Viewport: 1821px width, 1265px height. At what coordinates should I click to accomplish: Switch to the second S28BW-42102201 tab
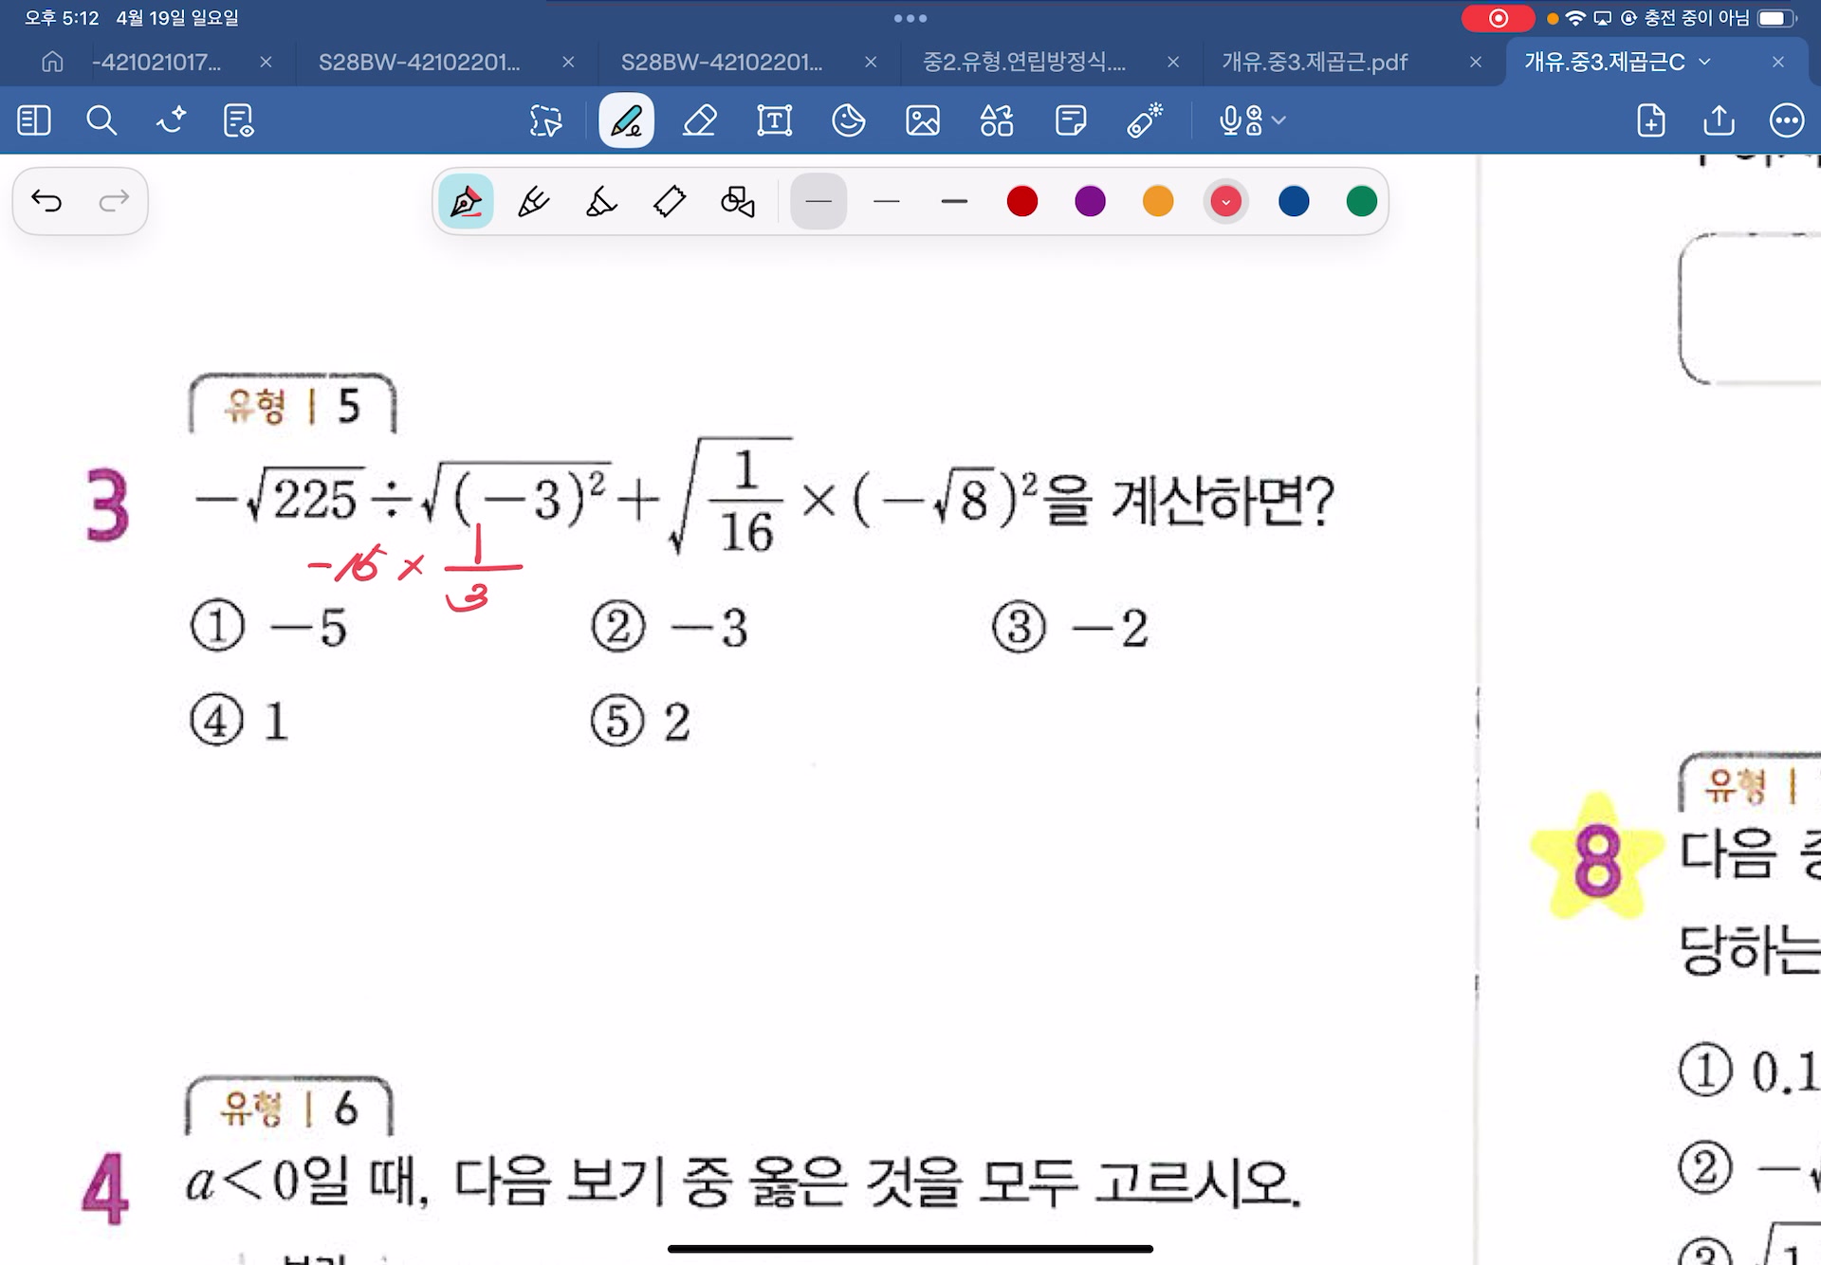(x=722, y=62)
